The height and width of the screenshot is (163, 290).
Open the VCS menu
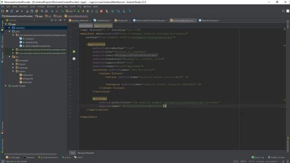click(79, 6)
